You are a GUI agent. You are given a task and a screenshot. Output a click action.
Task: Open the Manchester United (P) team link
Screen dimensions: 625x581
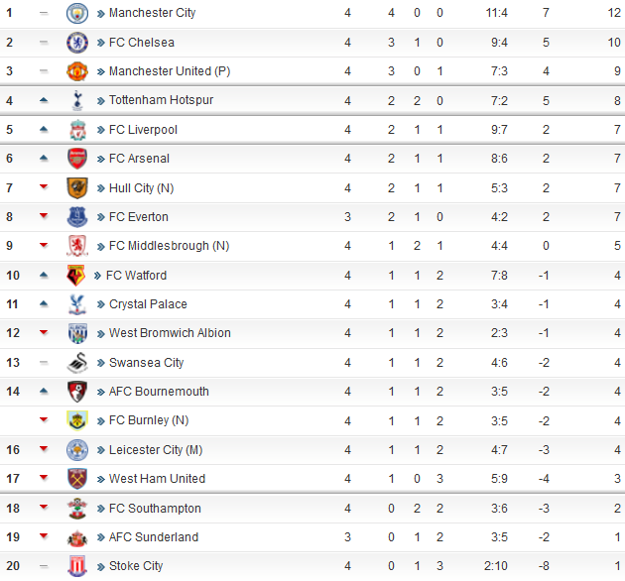point(170,71)
